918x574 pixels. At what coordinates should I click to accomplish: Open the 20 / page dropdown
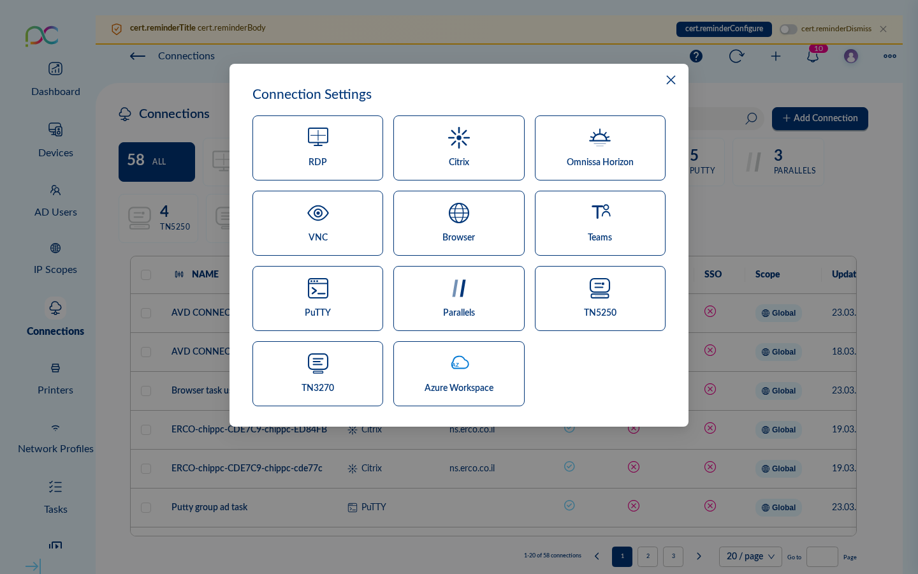pos(750,556)
